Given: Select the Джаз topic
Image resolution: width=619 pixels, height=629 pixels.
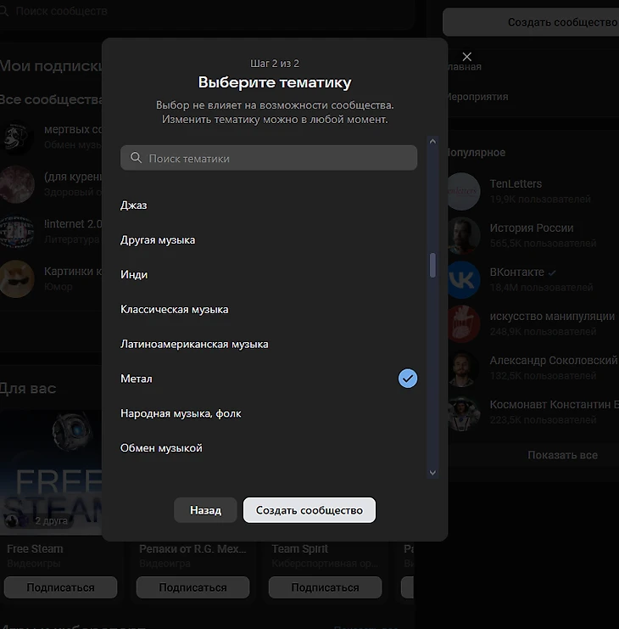Looking at the screenshot, I should pos(135,205).
